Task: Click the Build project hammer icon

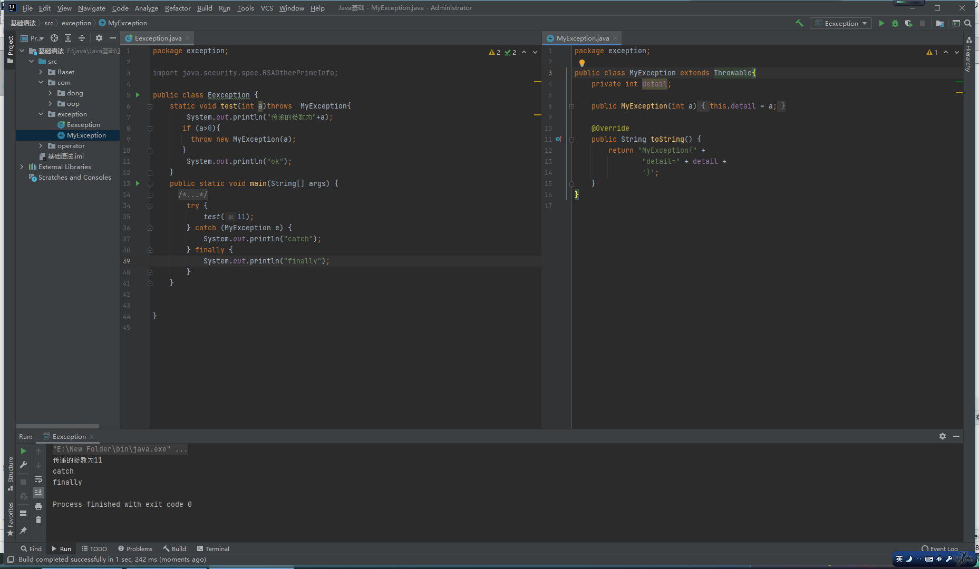Action: pyautogui.click(x=799, y=23)
